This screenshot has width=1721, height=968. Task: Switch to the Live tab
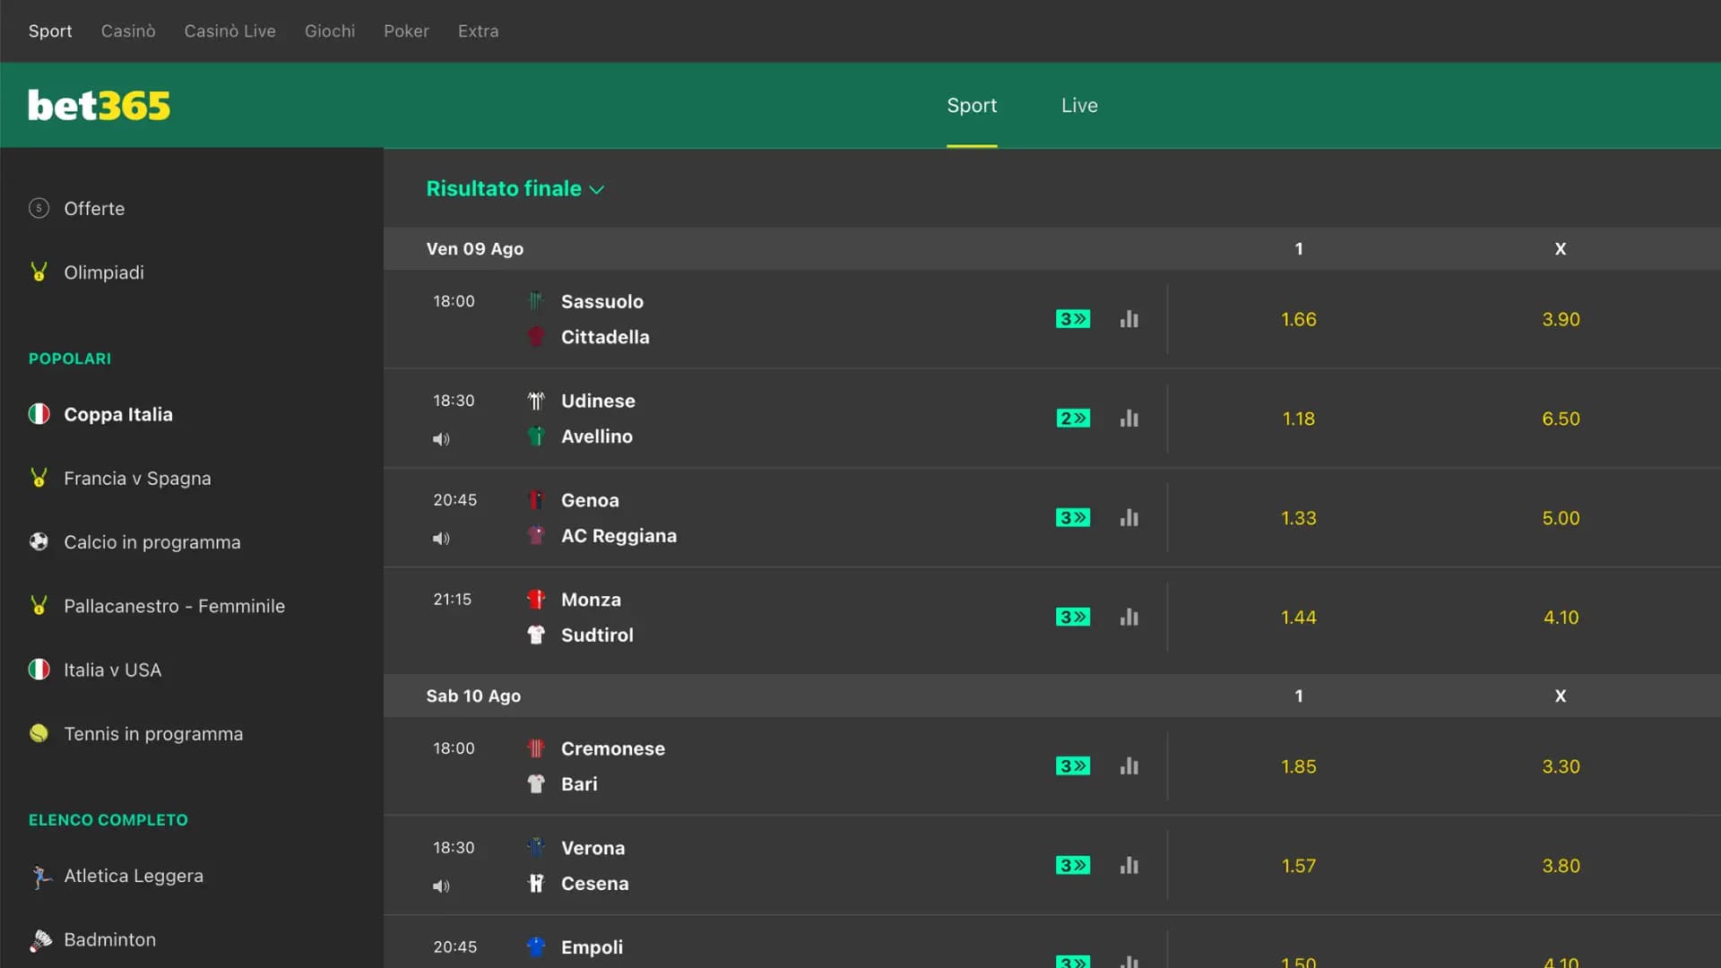pyautogui.click(x=1078, y=105)
